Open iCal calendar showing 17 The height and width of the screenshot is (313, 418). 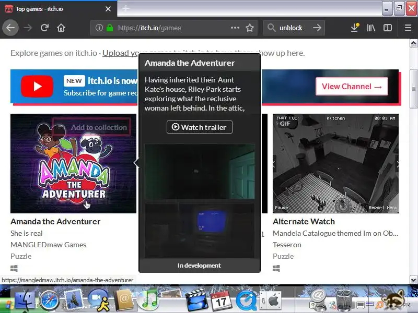220,300
